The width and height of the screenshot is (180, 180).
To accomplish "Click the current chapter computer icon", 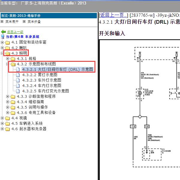I will 3,37.
